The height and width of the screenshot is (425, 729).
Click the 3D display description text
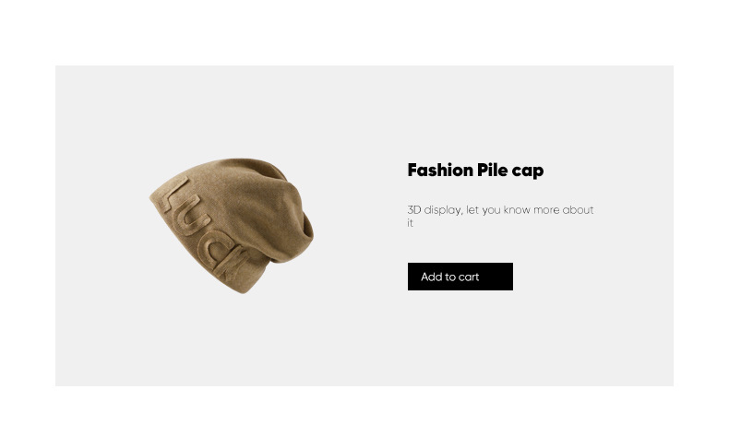(500, 216)
